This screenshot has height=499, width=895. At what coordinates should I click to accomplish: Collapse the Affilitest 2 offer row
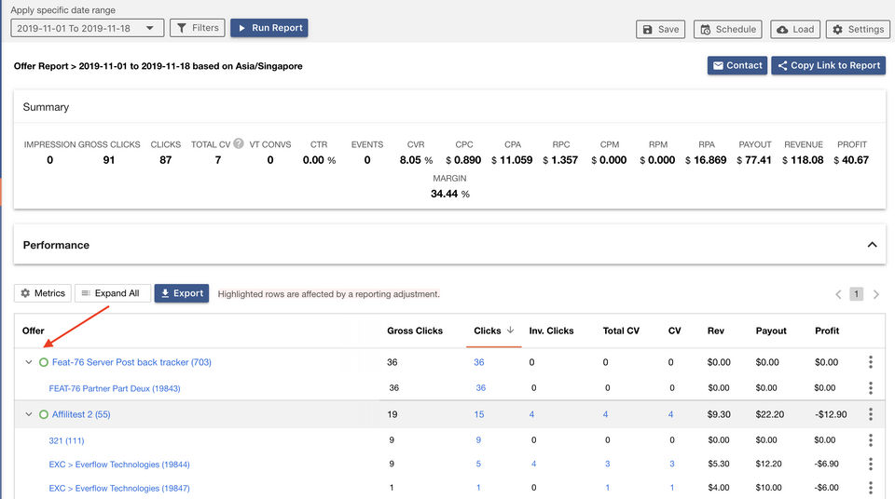pyautogui.click(x=28, y=414)
